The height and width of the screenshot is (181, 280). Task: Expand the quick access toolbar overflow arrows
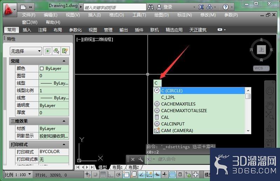[x=30, y=7]
